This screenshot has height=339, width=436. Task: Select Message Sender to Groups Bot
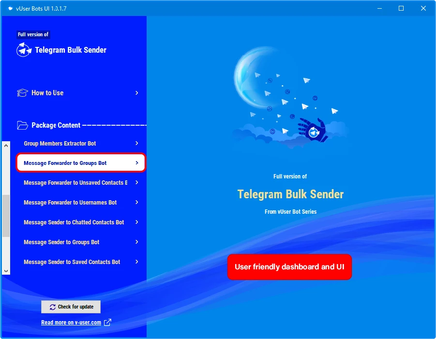[x=81, y=242]
